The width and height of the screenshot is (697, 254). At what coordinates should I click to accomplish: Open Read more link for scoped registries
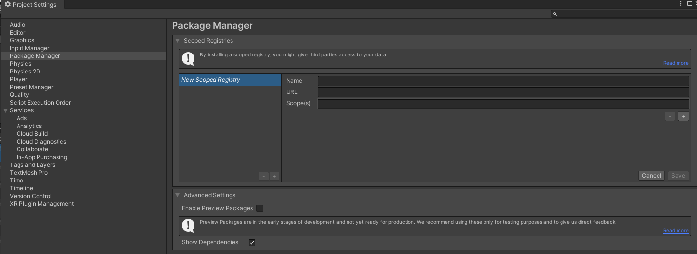coord(676,63)
